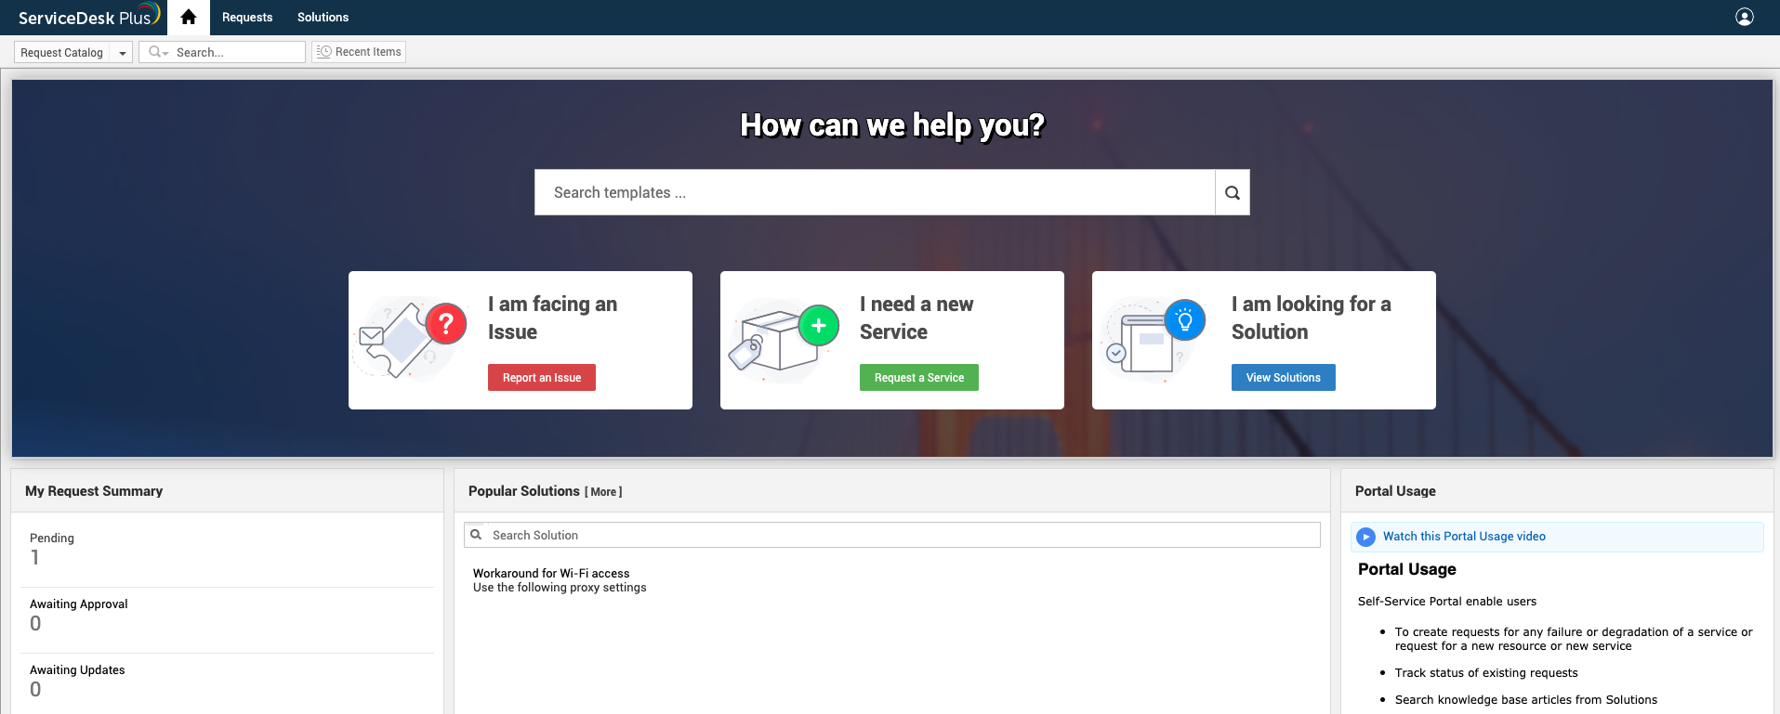
Task: Click 'Track status of existing requests' text
Action: click(1486, 673)
